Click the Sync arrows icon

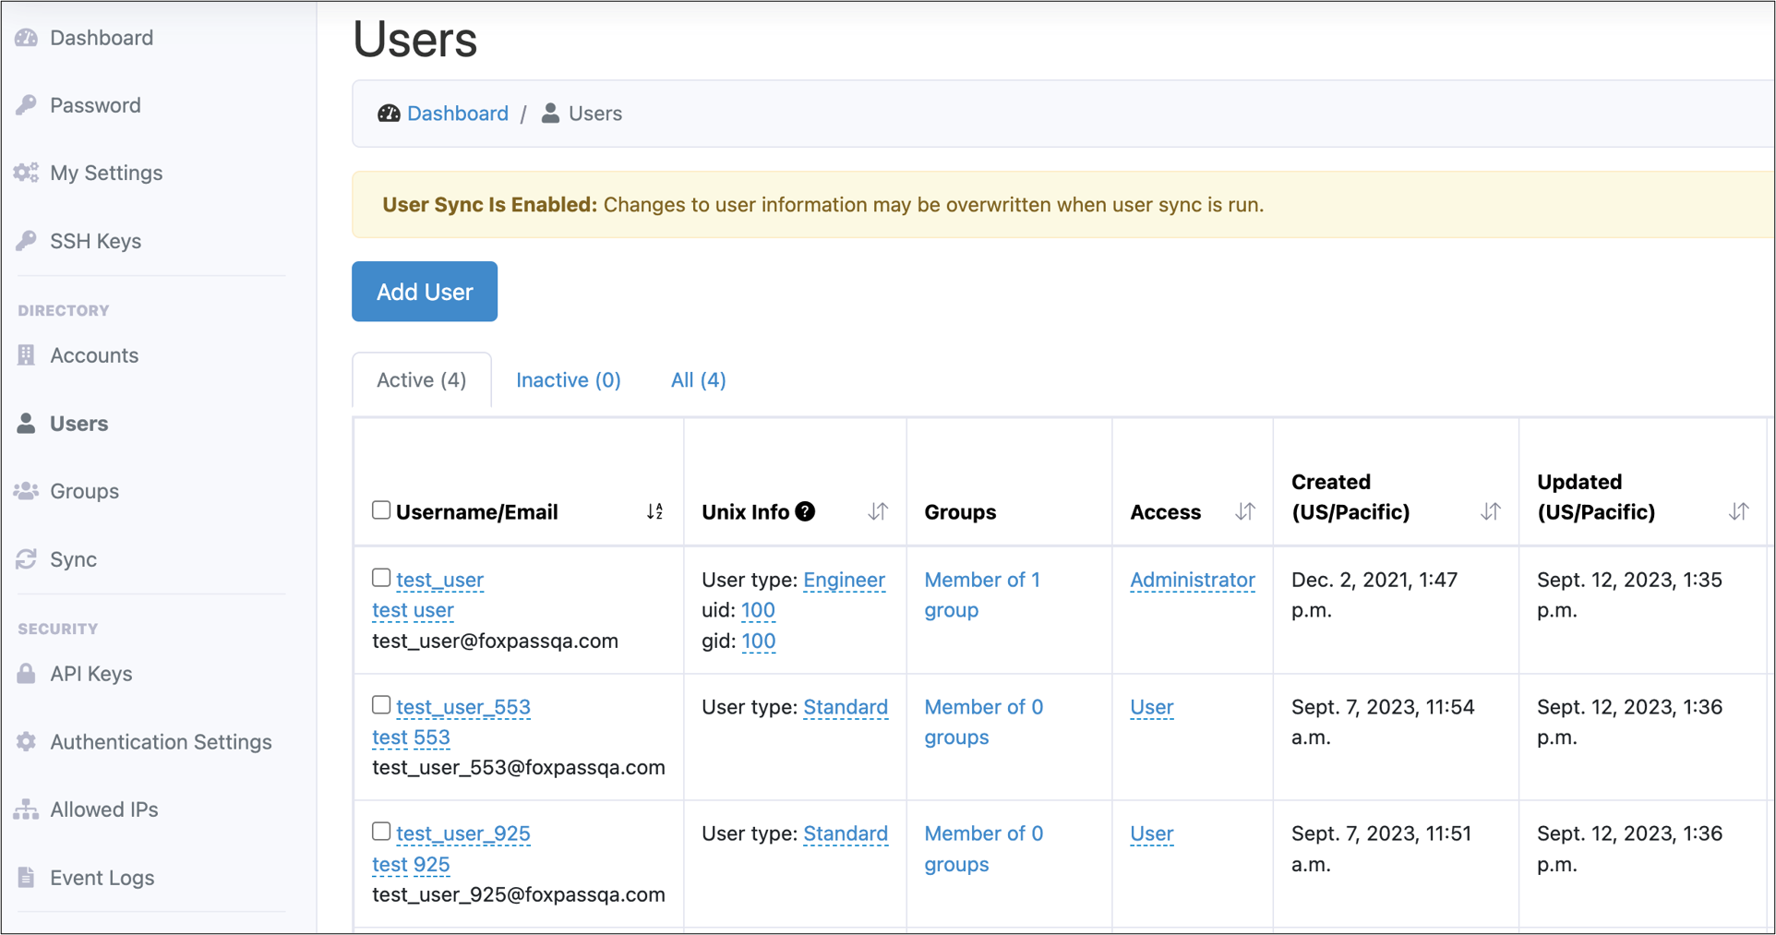pyautogui.click(x=27, y=559)
